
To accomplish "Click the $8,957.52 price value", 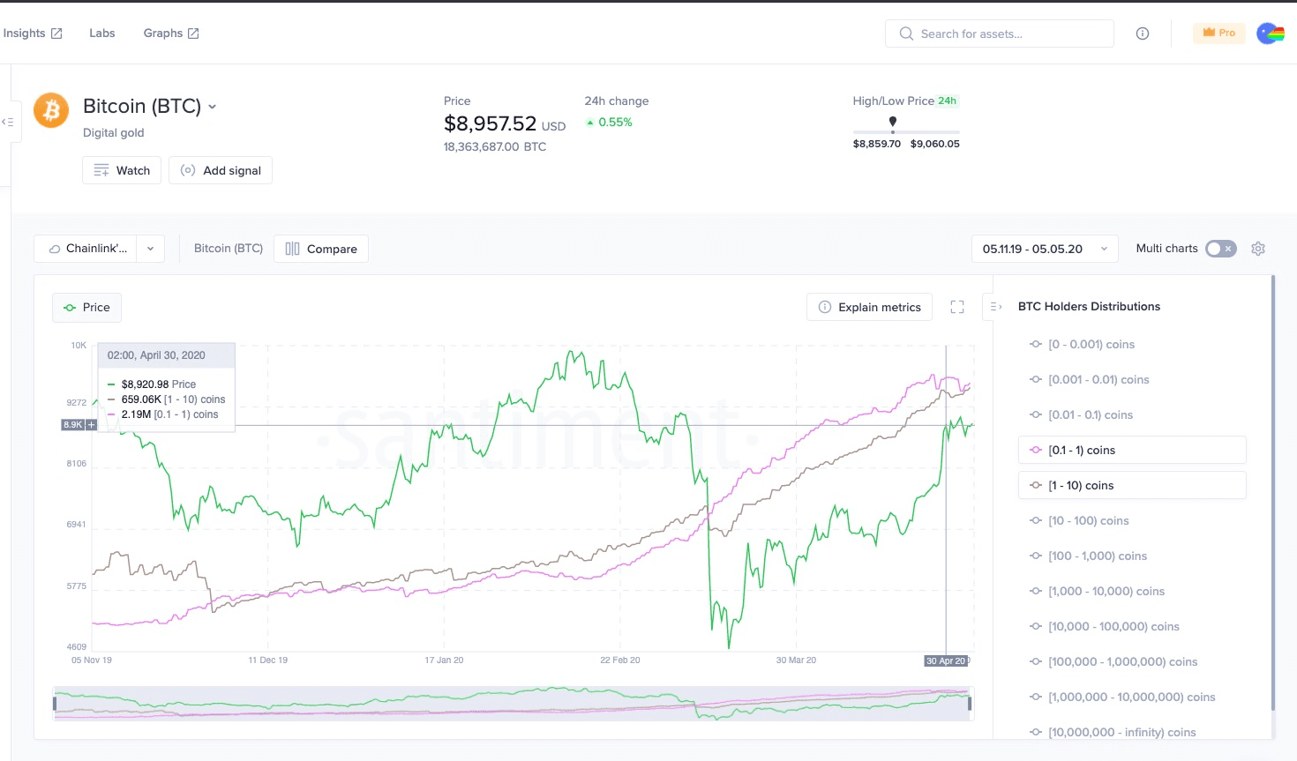I will 491,123.
